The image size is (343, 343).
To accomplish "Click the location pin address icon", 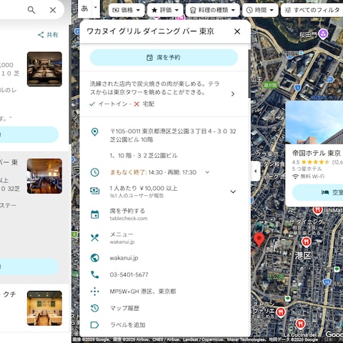I will [95, 131].
